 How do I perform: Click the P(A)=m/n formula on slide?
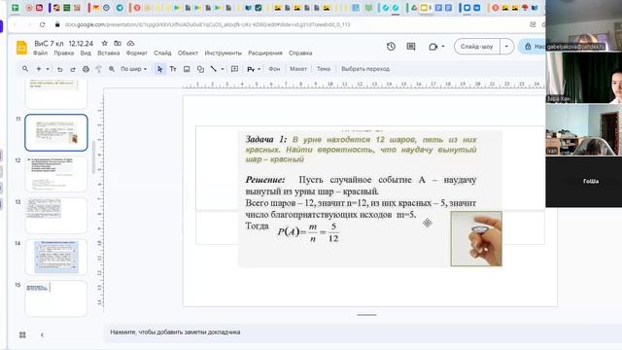click(308, 232)
